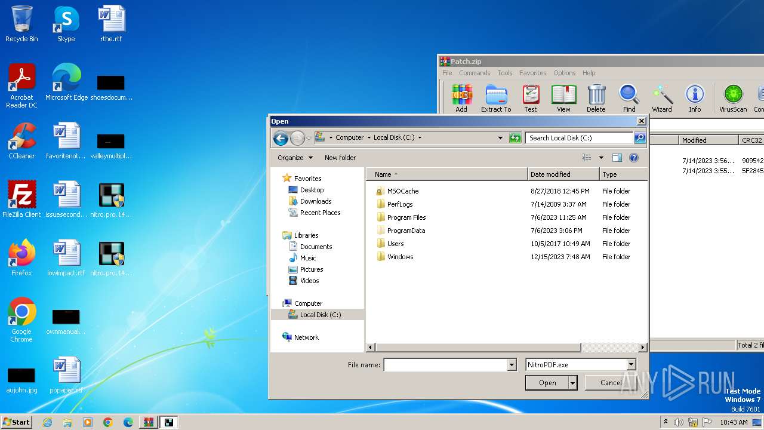This screenshot has height=430, width=764.
Task: Select Documents under Libraries
Action: click(316, 247)
